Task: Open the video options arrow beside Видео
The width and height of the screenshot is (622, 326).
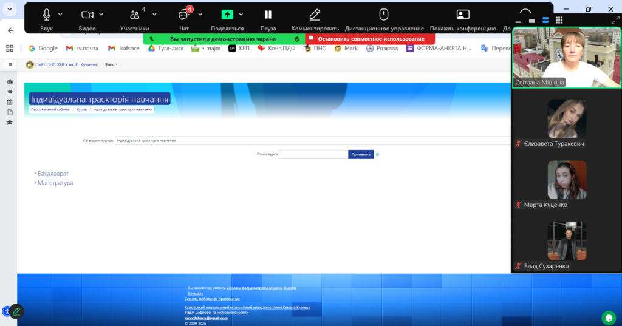Action: pyautogui.click(x=101, y=15)
